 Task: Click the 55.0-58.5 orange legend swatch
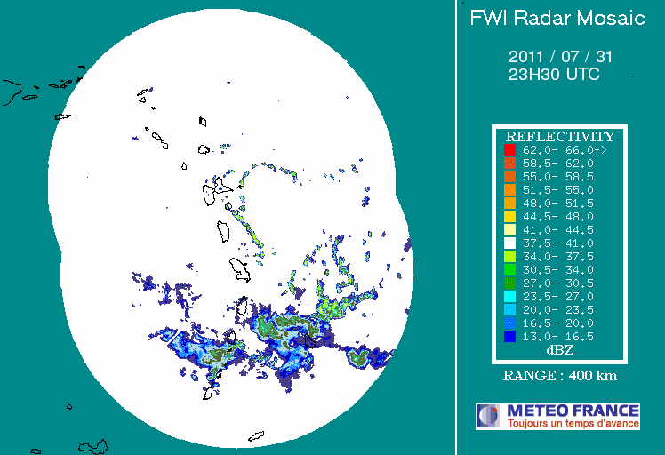(509, 177)
